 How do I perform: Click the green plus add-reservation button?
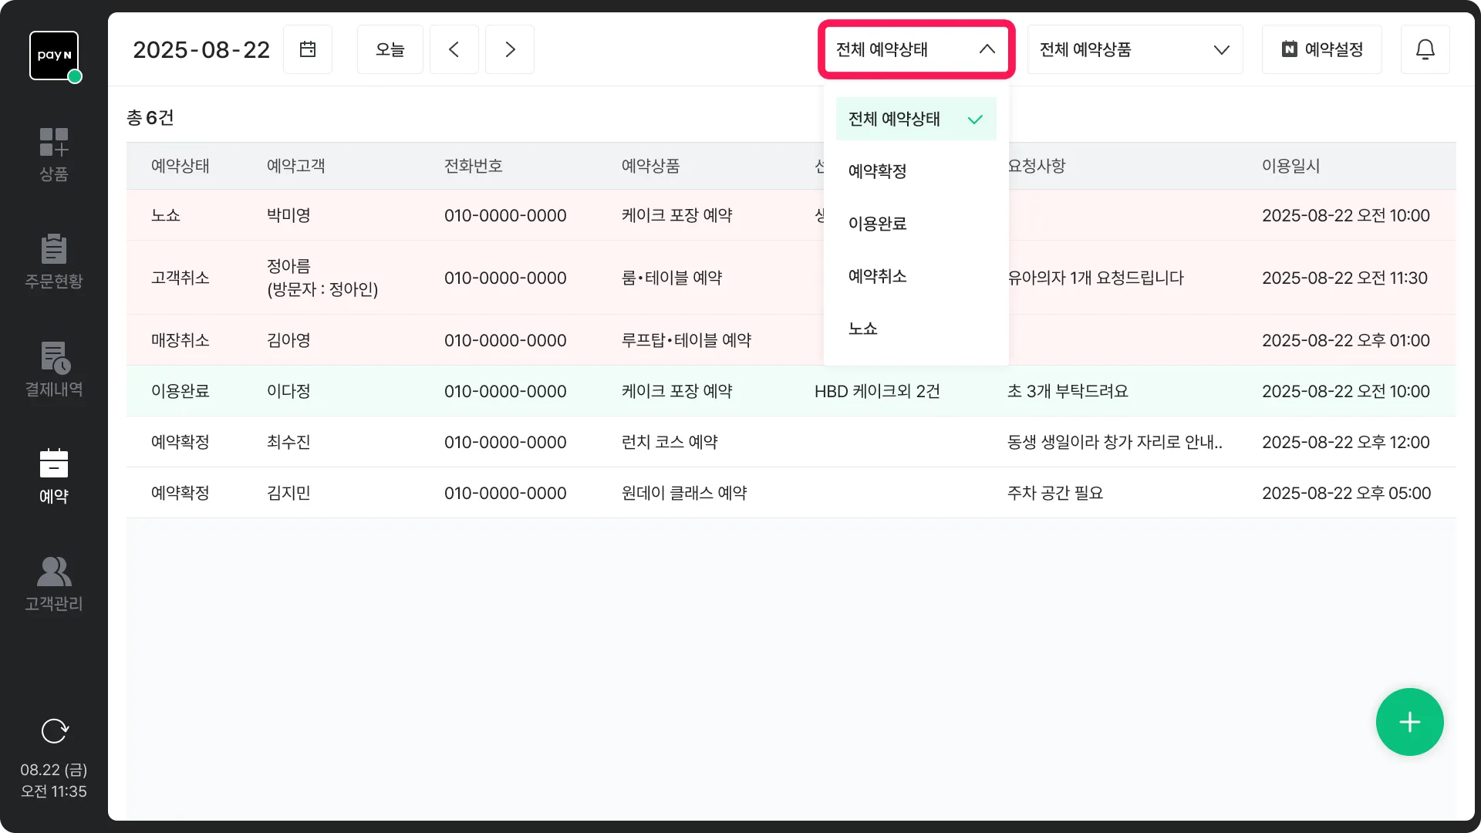click(1409, 722)
